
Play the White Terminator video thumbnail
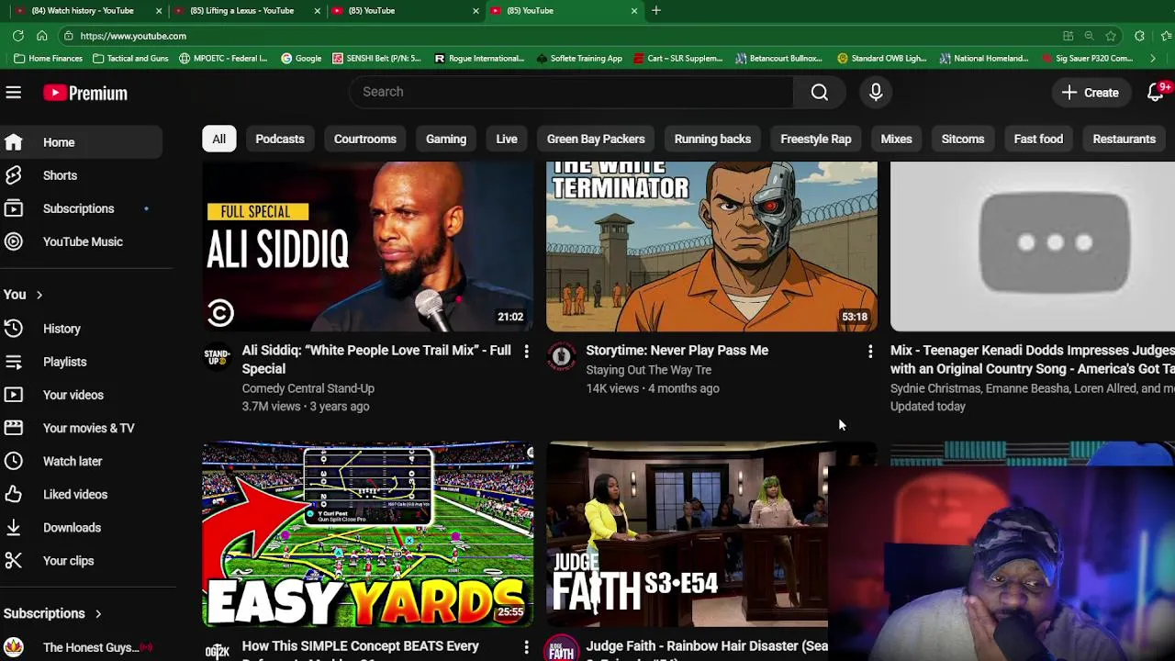711,246
